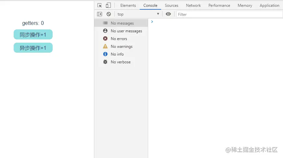Click the 同步操作+1 button
This screenshot has width=283, height=158.
click(x=33, y=35)
